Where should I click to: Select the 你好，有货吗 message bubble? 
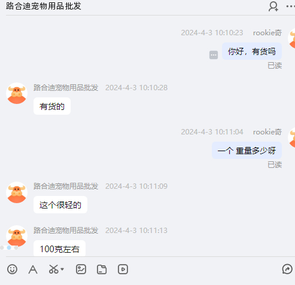252,51
